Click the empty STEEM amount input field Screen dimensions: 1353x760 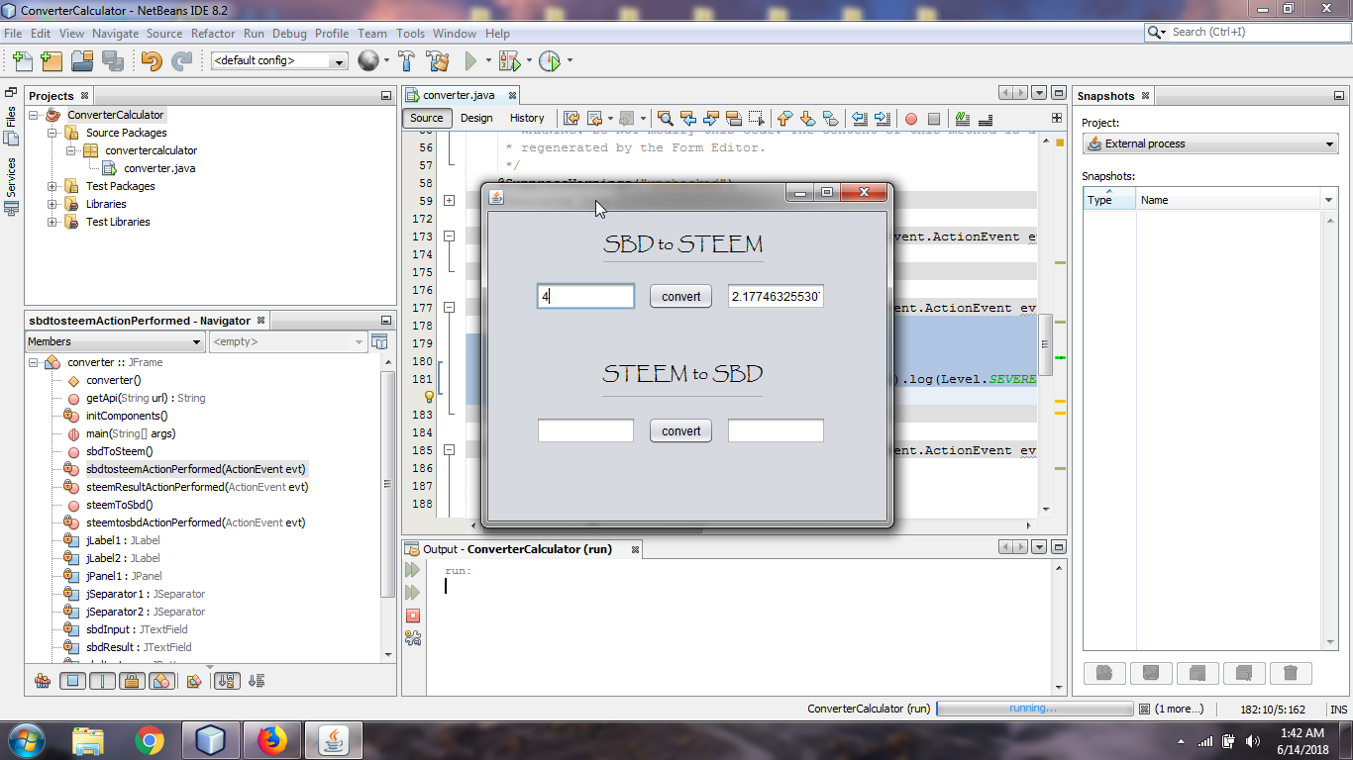585,430
